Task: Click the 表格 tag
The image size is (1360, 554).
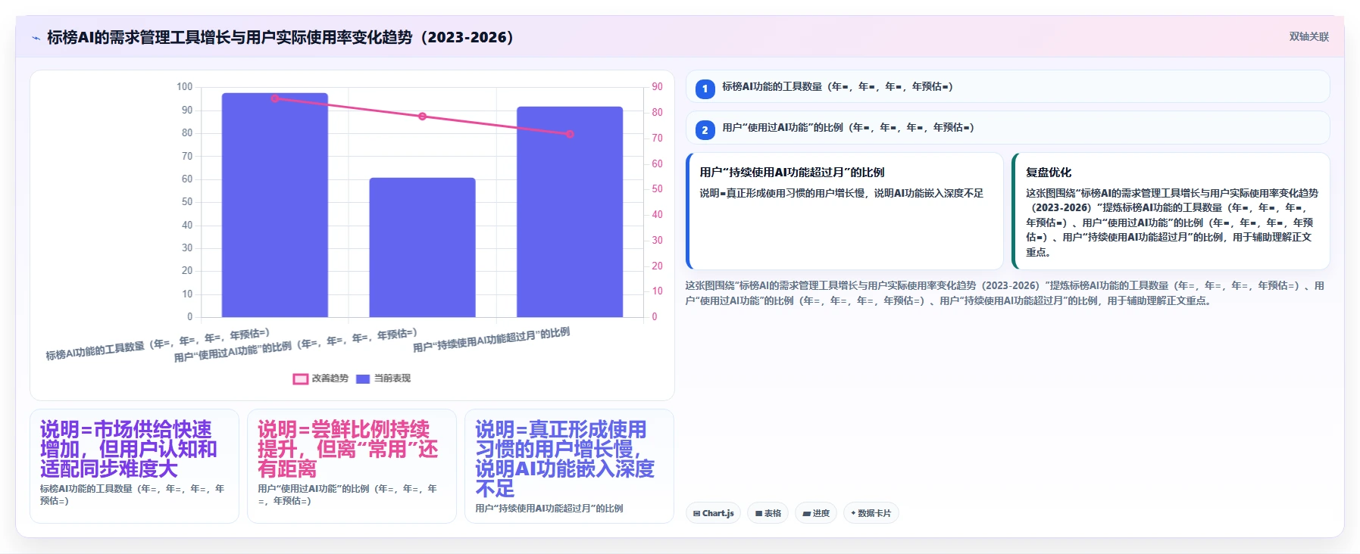Action: [x=768, y=513]
